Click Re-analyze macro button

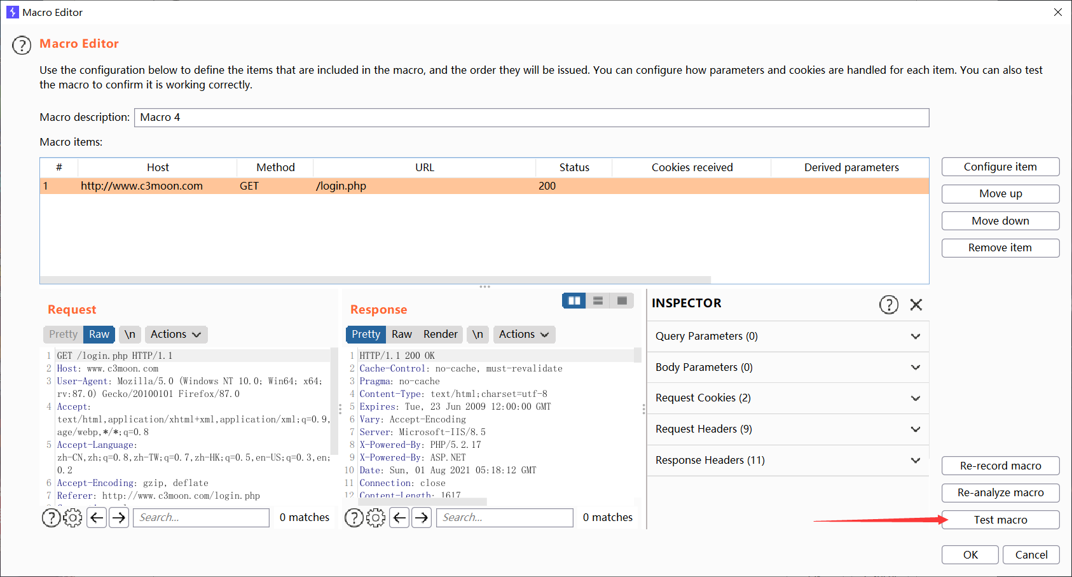[x=1000, y=493]
